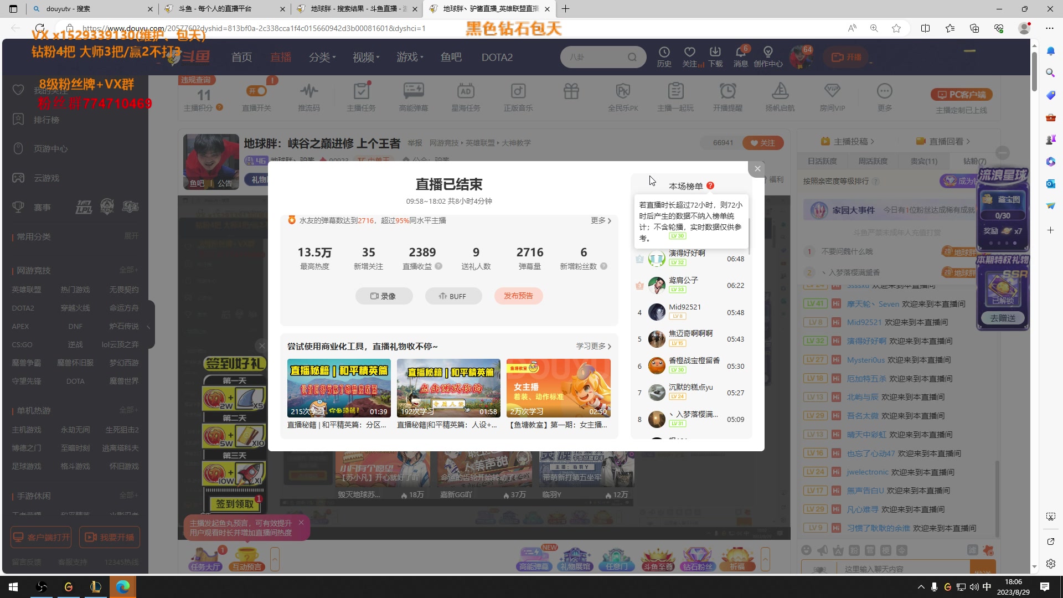Expand the 游戏 dropdown menu
Screen dimensions: 1063x598
click(410, 57)
